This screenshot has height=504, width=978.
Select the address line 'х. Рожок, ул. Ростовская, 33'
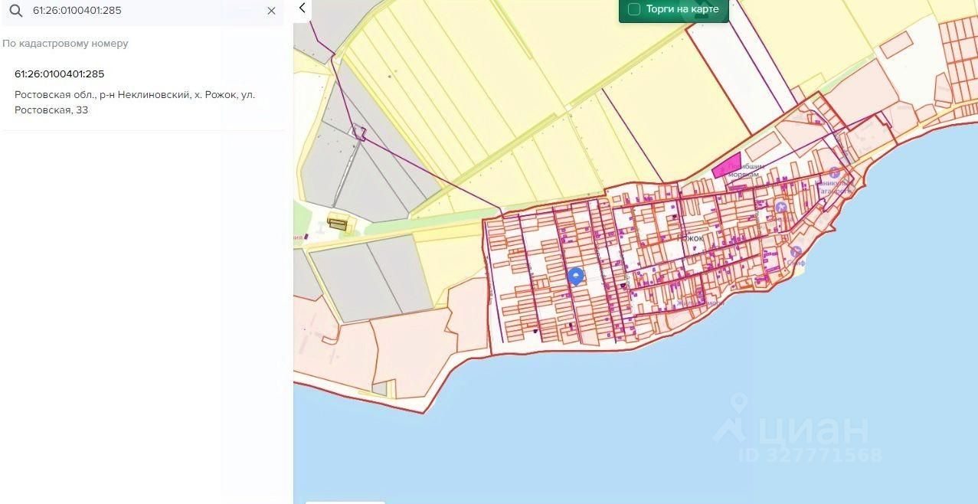[135, 102]
